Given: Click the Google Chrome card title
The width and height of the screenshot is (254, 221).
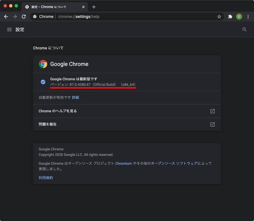Looking at the screenshot, I should pyautogui.click(x=69, y=64).
